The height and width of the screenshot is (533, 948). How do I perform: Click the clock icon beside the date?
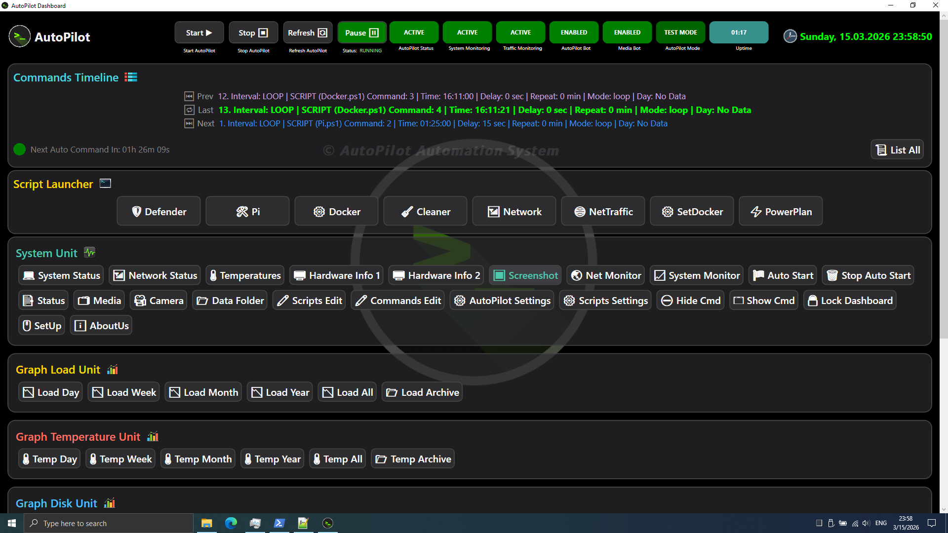(x=790, y=37)
